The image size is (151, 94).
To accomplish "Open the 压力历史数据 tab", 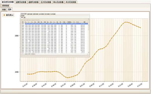I will pyautogui.click(x=46, y=2).
